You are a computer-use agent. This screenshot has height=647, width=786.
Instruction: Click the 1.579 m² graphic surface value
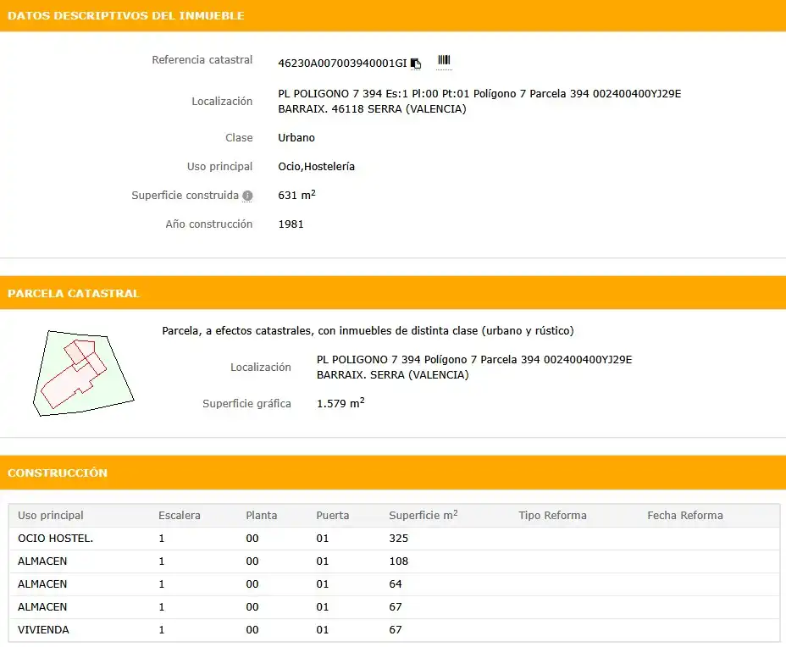pyautogui.click(x=340, y=403)
